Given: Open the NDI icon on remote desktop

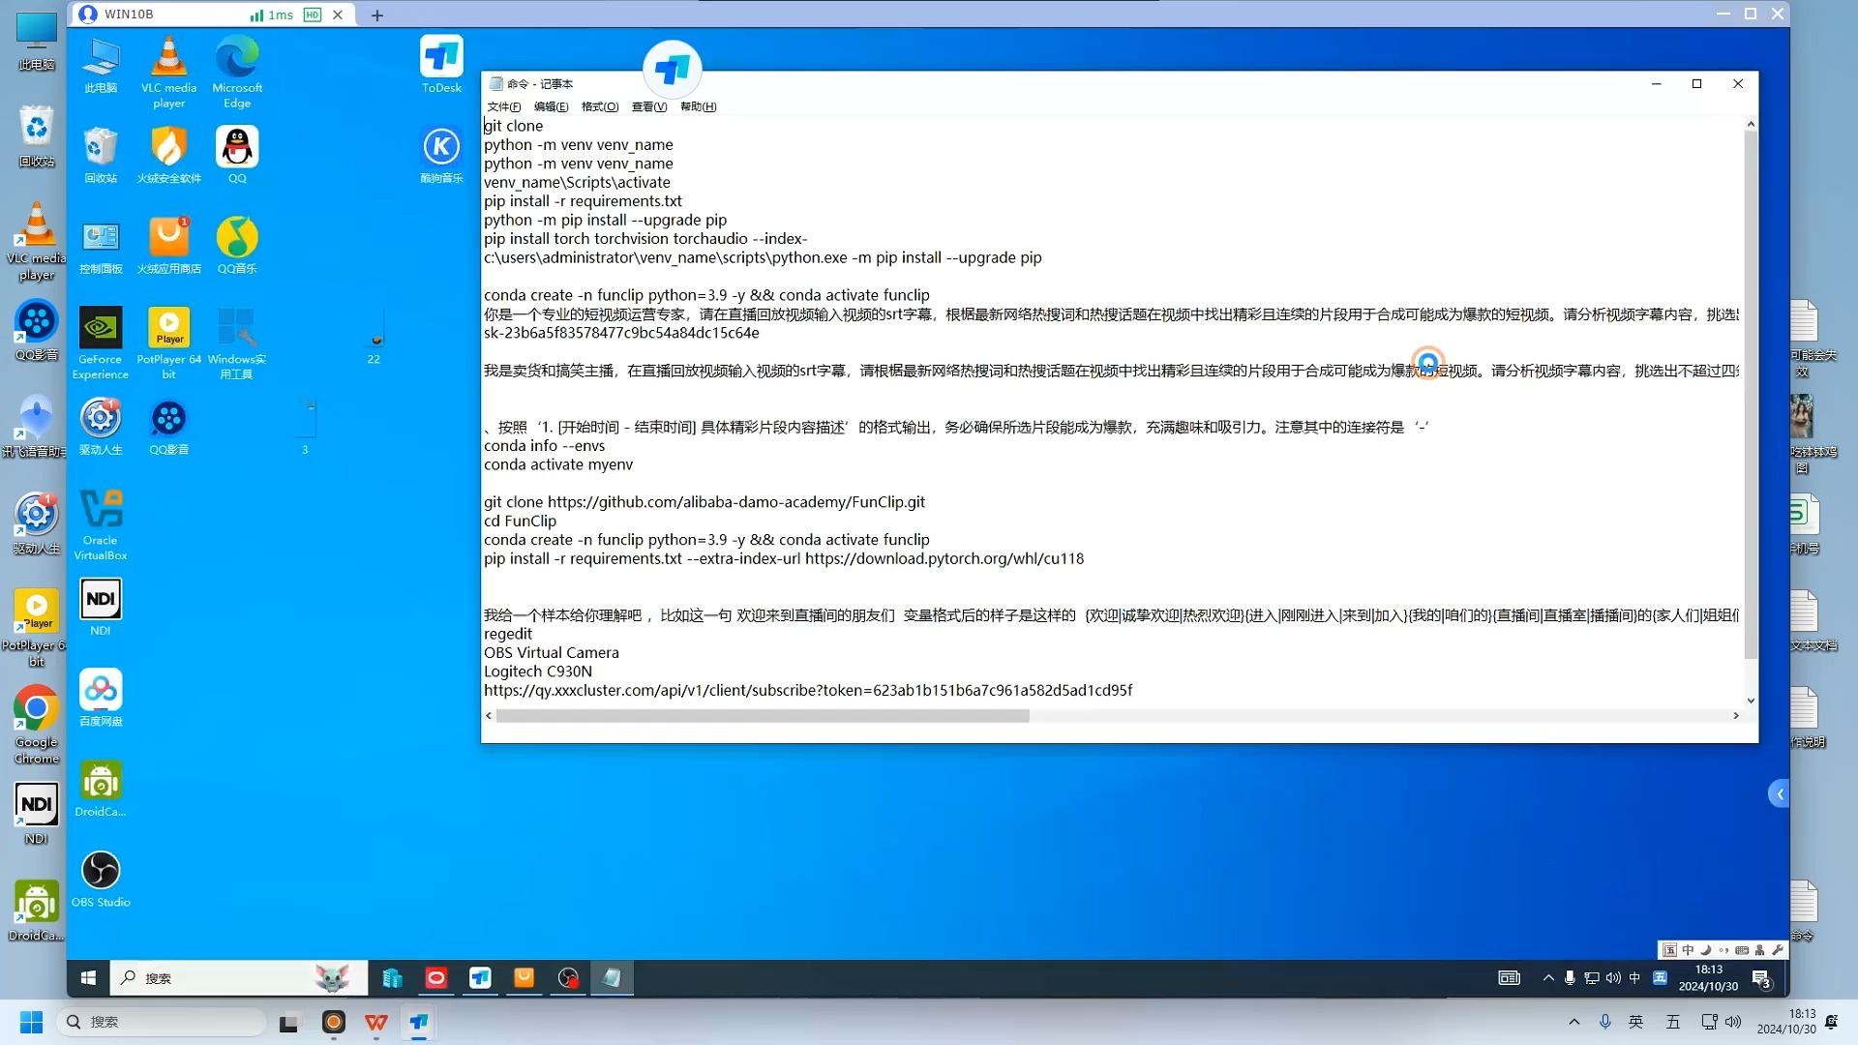Looking at the screenshot, I should click(101, 607).
